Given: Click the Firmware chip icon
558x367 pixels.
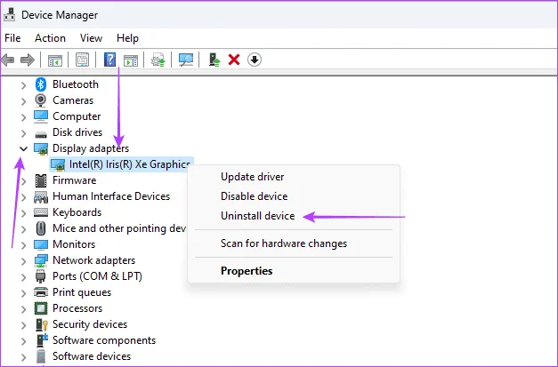Looking at the screenshot, I should click(41, 180).
